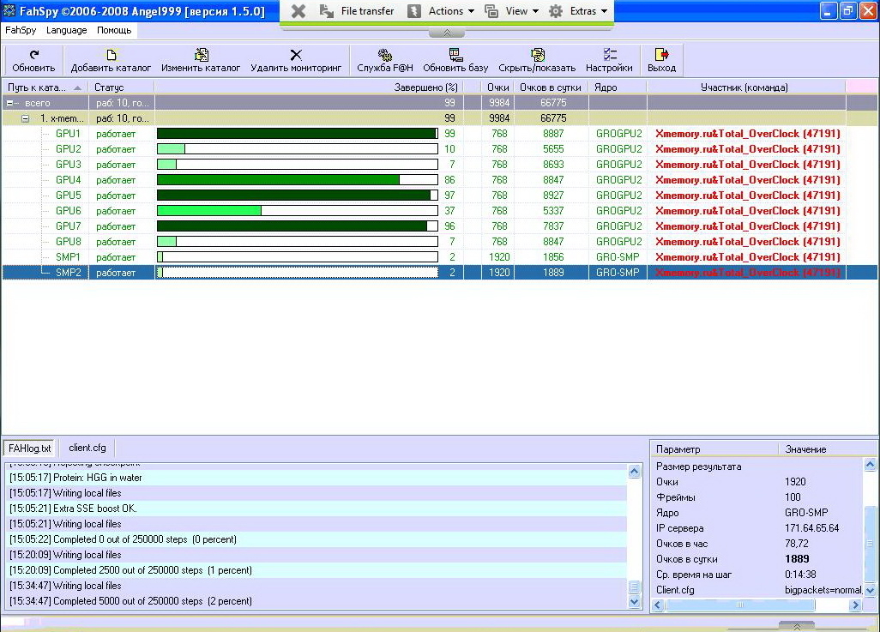Click the Выход exit icon
This screenshot has height=632, width=880.
(661, 55)
